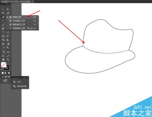Select the Blob Brush tool
This screenshot has height=117, width=152.
coord(3,28)
